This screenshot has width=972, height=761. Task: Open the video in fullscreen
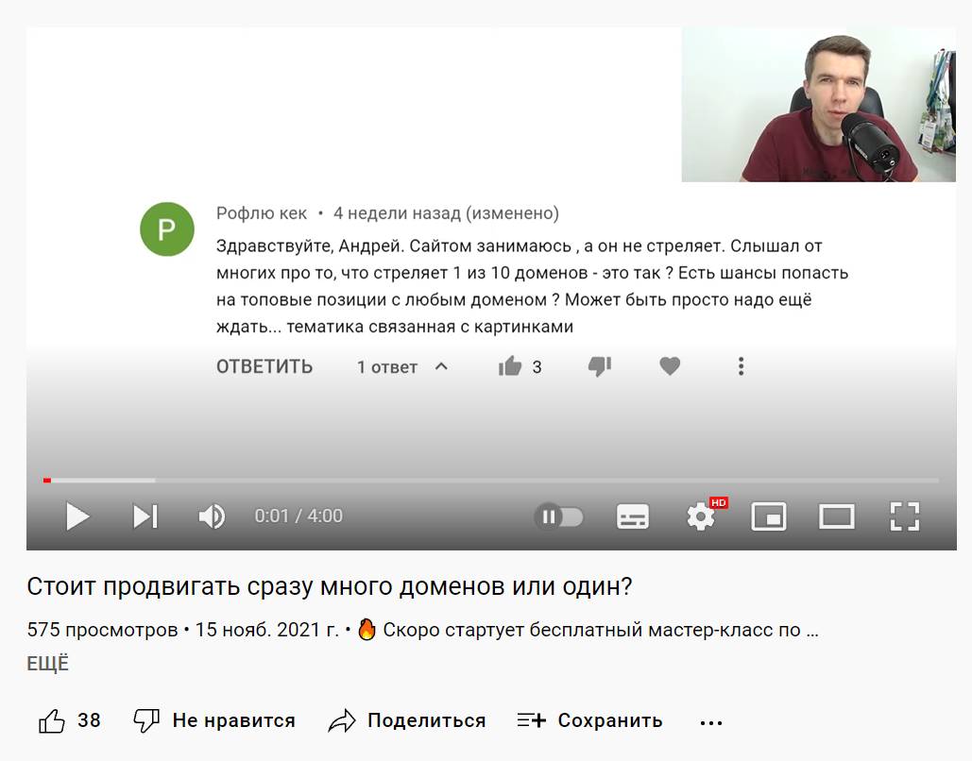(x=905, y=516)
